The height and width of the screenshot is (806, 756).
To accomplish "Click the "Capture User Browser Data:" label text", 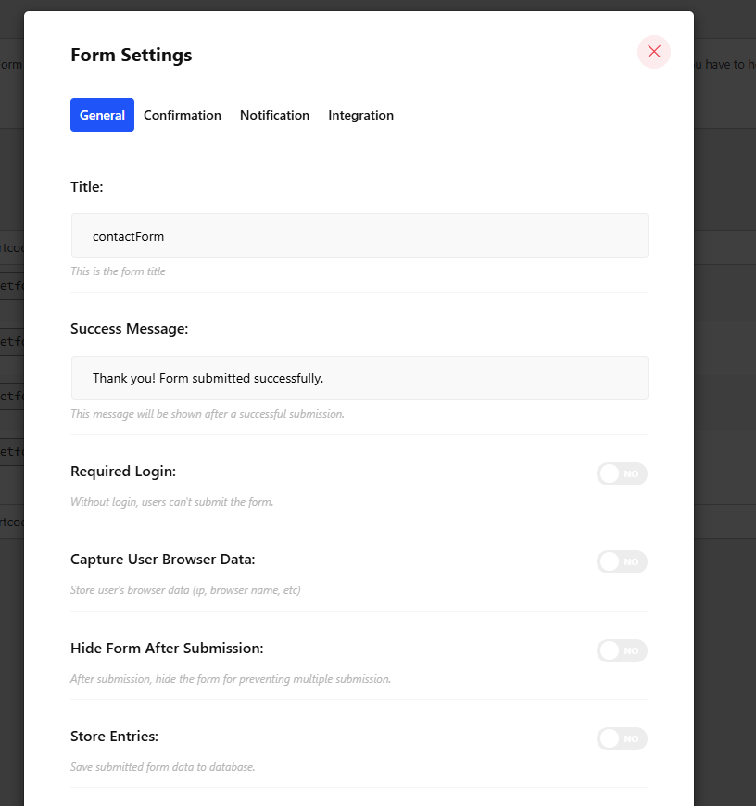I will pos(163,560).
